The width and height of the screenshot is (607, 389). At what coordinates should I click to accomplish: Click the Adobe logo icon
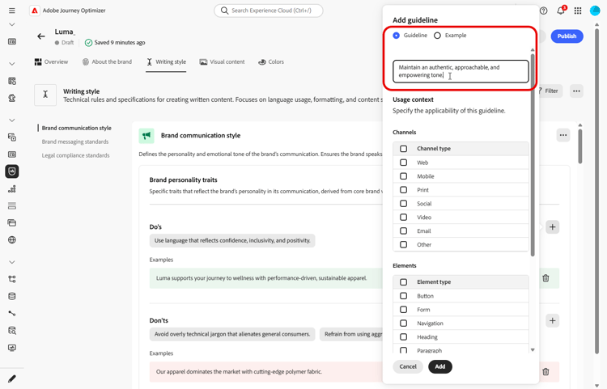35,11
